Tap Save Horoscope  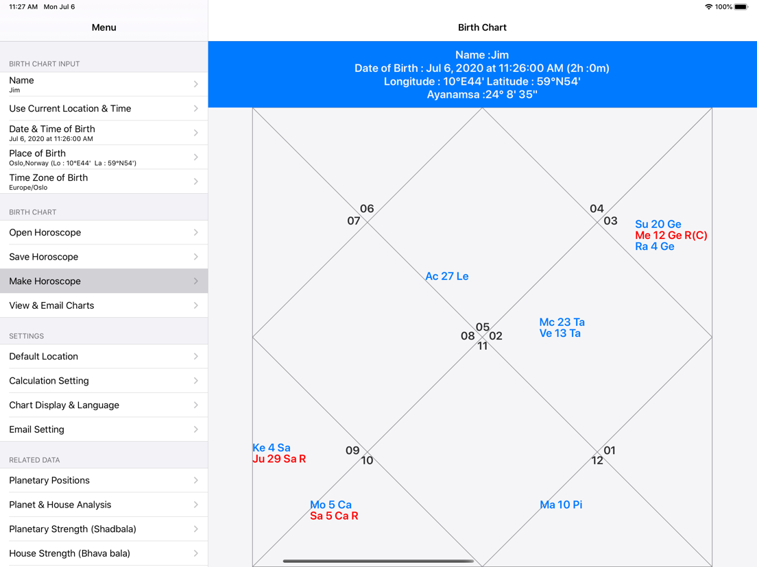104,257
